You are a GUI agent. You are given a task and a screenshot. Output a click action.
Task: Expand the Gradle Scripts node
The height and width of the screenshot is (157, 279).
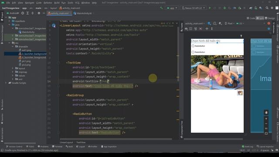click(6, 83)
